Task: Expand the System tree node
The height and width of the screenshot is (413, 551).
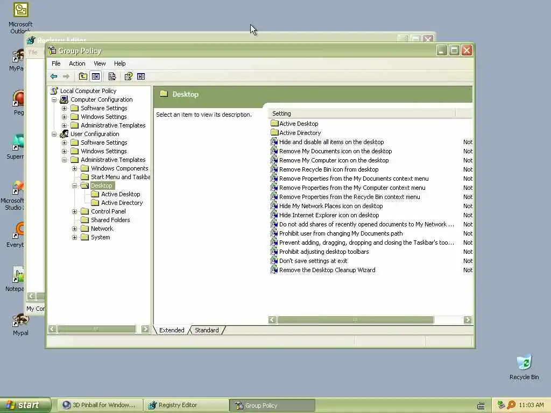Action: click(74, 237)
